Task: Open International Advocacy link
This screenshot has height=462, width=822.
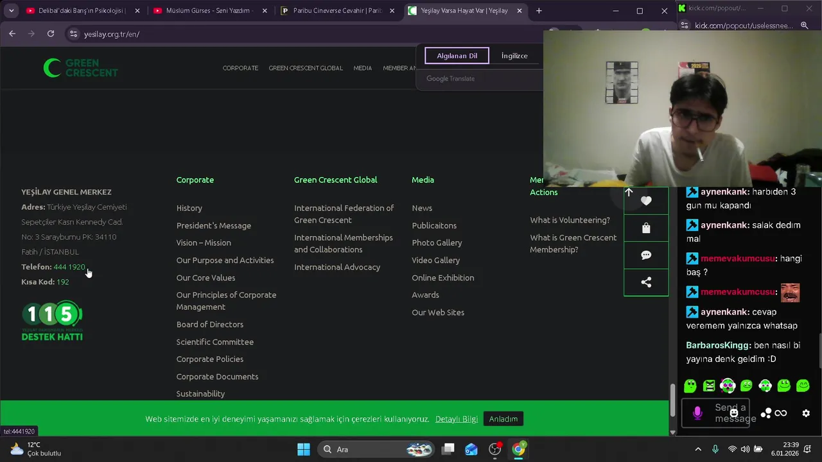Action: click(x=337, y=267)
